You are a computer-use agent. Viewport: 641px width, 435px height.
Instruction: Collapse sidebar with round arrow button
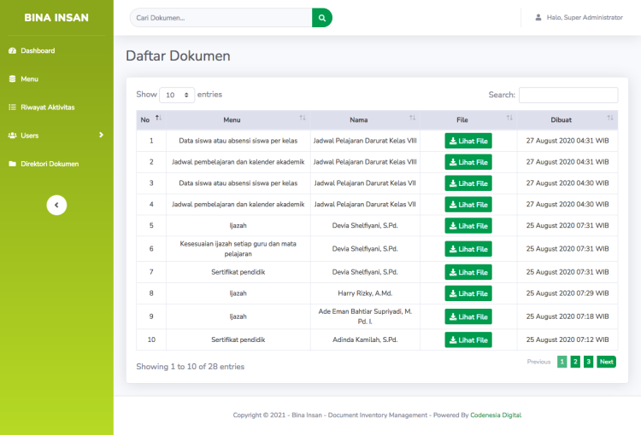56,205
